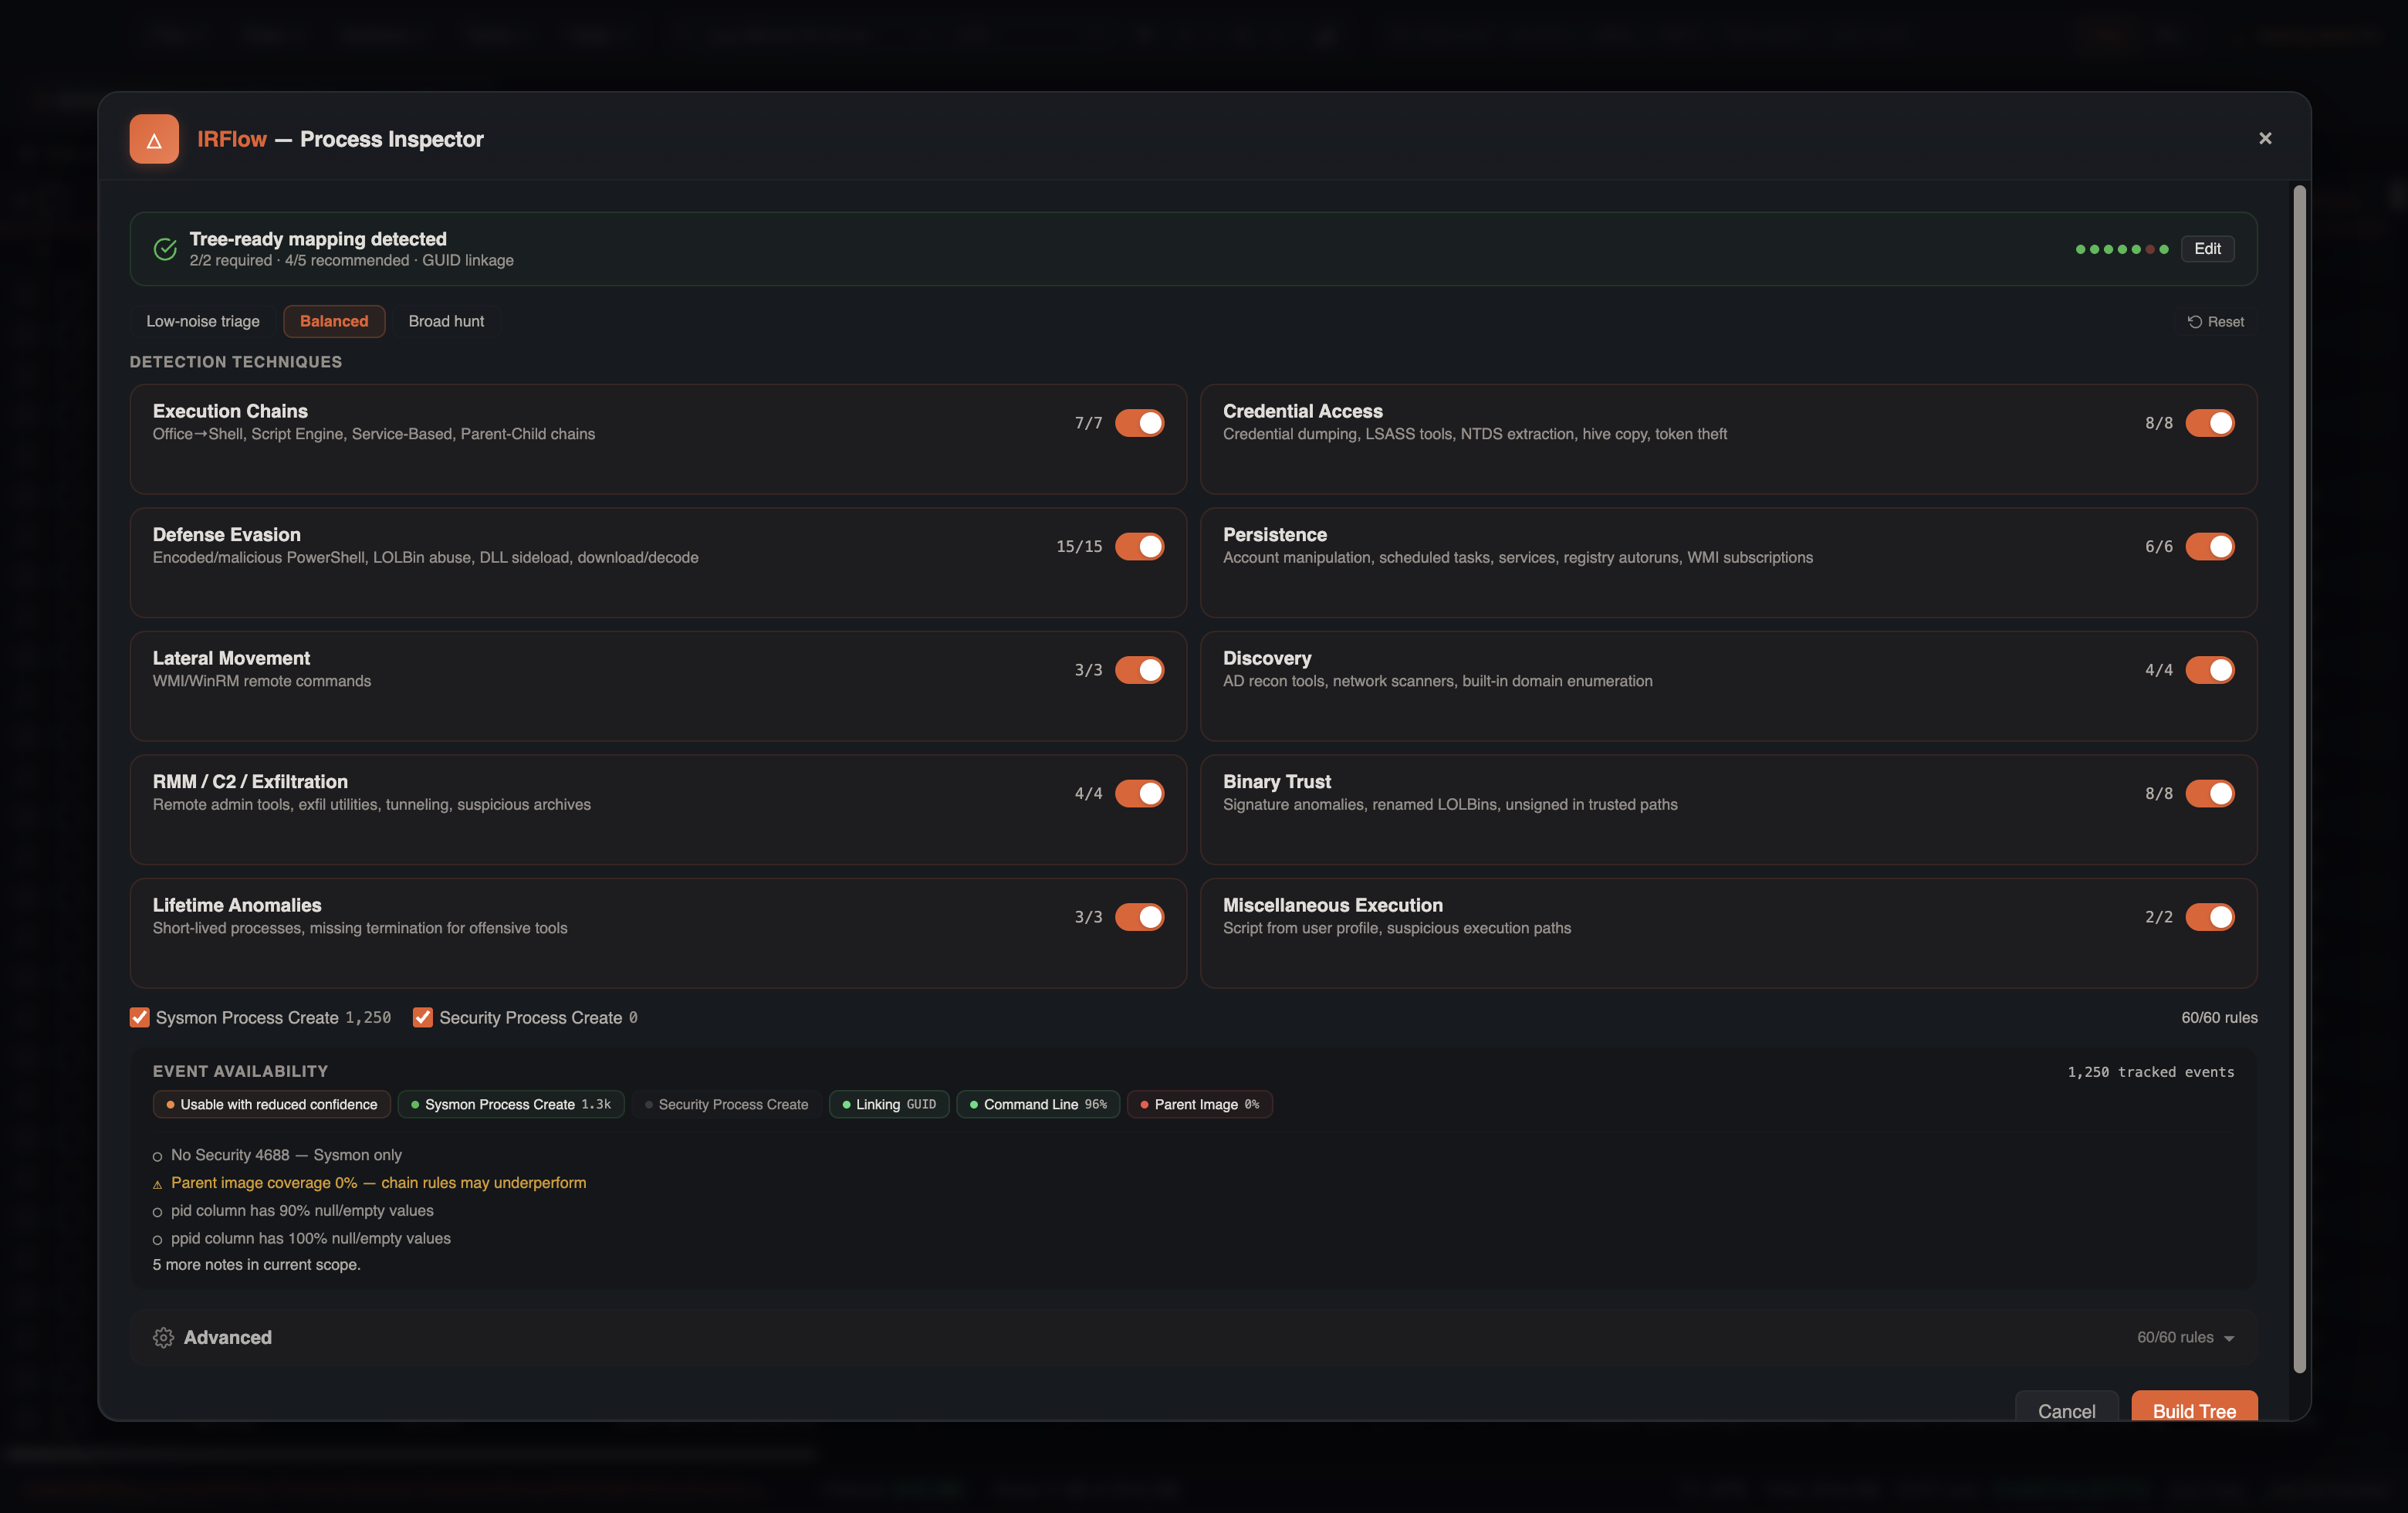Click the Parent Image 0% badge
Image resolution: width=2408 pixels, height=1513 pixels.
click(1199, 1104)
